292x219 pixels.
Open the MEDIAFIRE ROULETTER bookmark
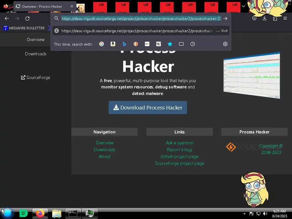pos(24,28)
